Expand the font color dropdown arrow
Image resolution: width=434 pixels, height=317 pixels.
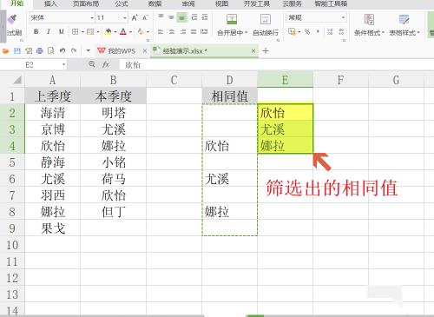pyautogui.click(x=131, y=32)
